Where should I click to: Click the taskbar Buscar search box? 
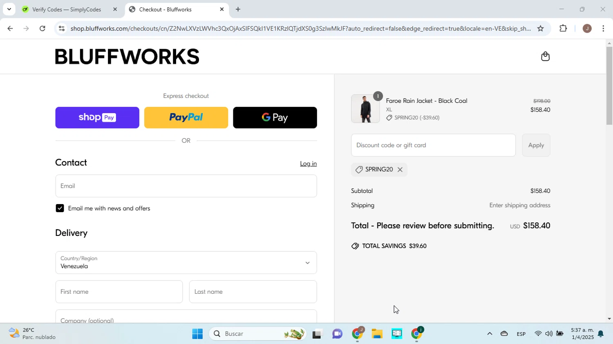258,334
